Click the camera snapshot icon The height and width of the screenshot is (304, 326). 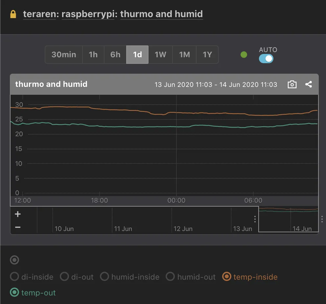(x=292, y=85)
